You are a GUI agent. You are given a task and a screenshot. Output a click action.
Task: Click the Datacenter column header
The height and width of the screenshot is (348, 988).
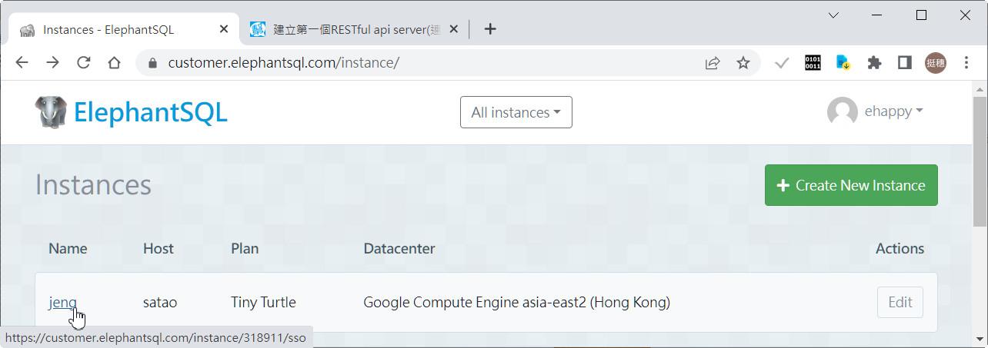[399, 248]
